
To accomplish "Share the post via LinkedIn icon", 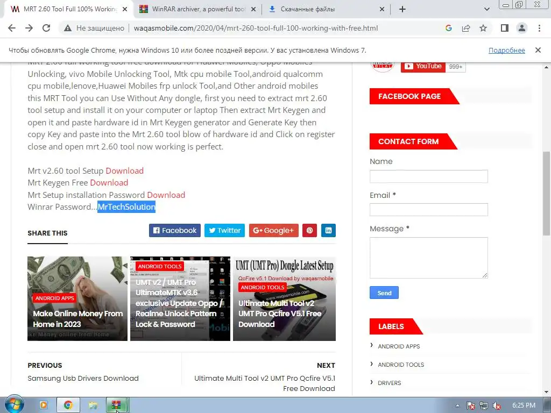I will point(329,230).
